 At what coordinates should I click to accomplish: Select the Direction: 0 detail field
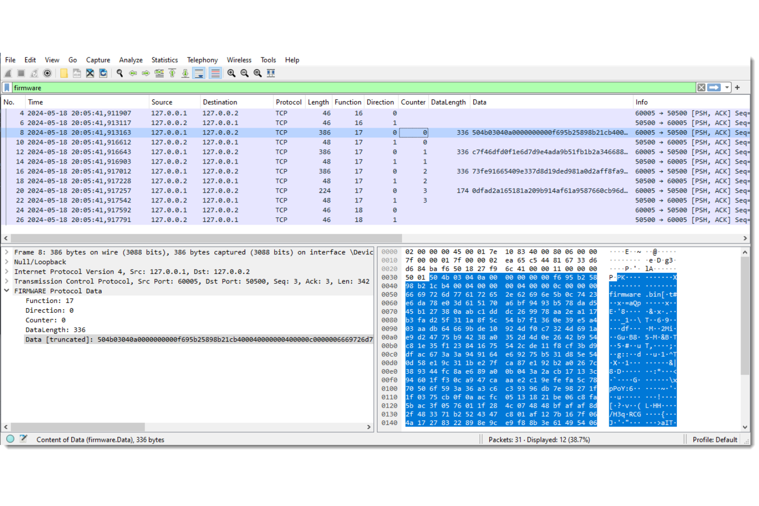pyautogui.click(x=49, y=311)
